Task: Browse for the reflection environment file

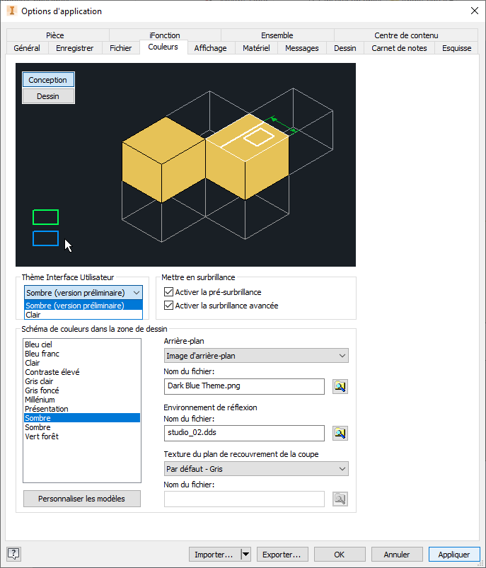Action: 340,433
